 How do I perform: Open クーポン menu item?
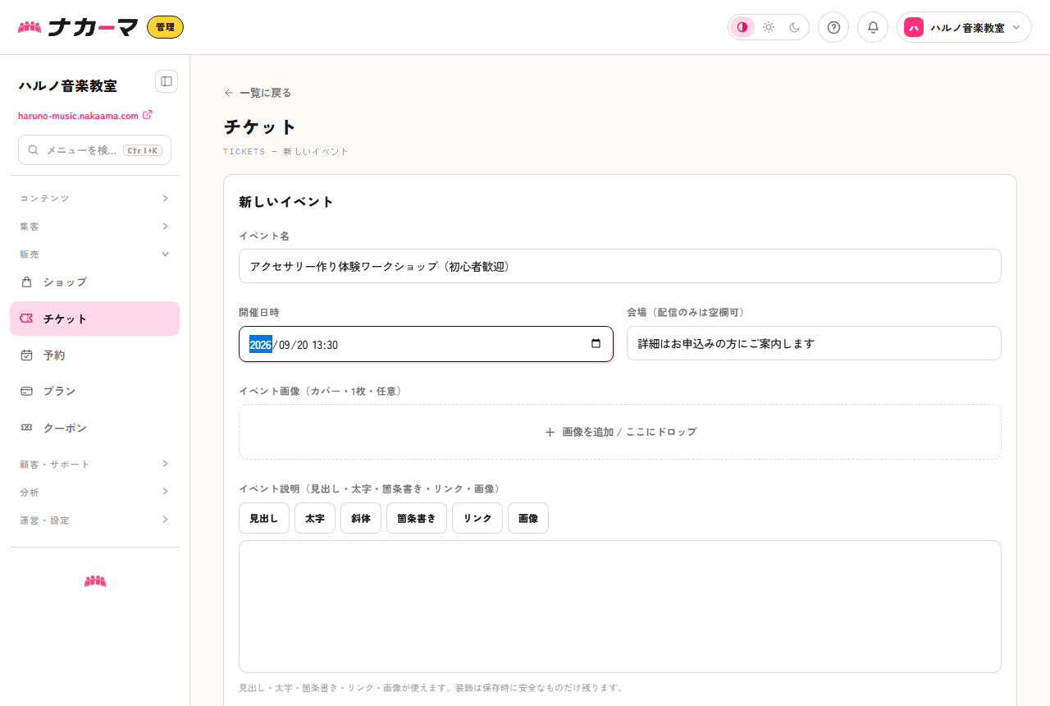coord(94,429)
